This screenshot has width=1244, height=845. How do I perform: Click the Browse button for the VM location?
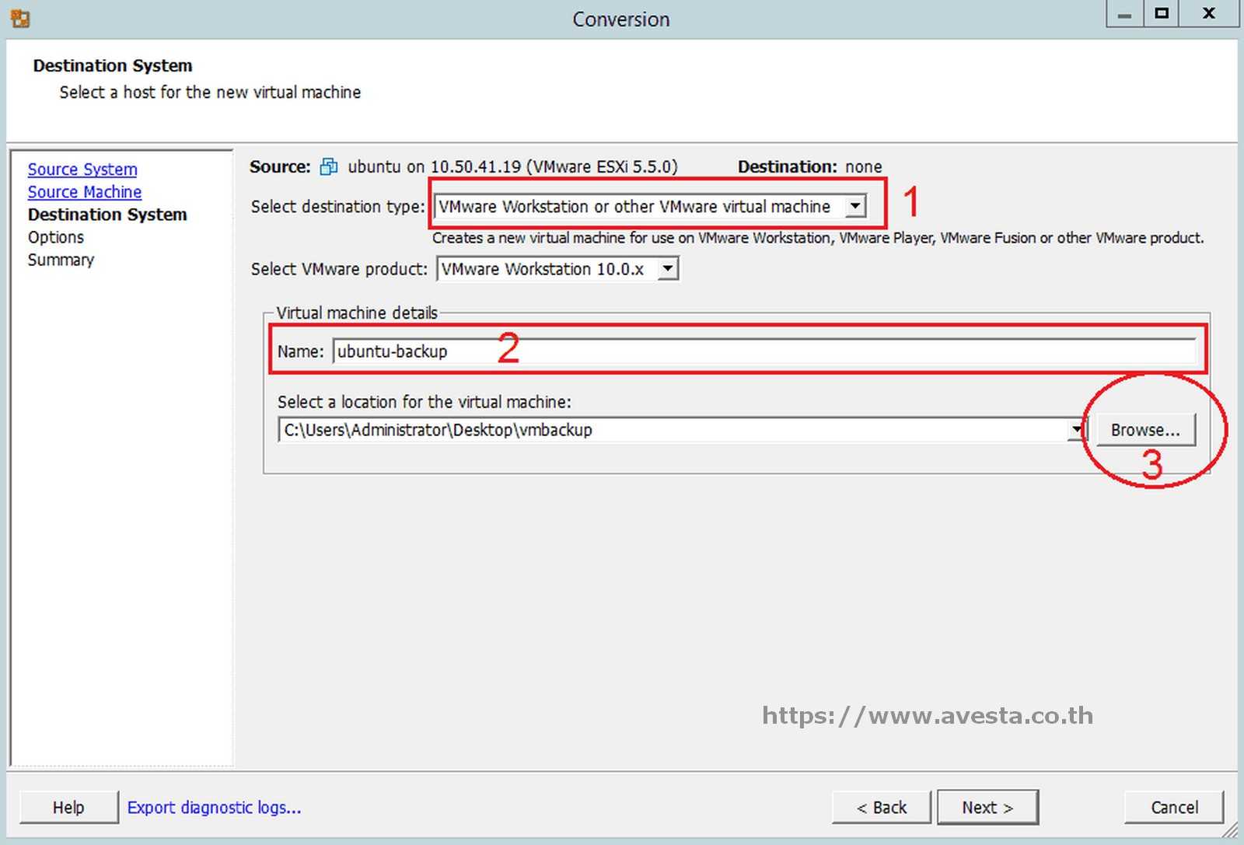click(x=1144, y=428)
